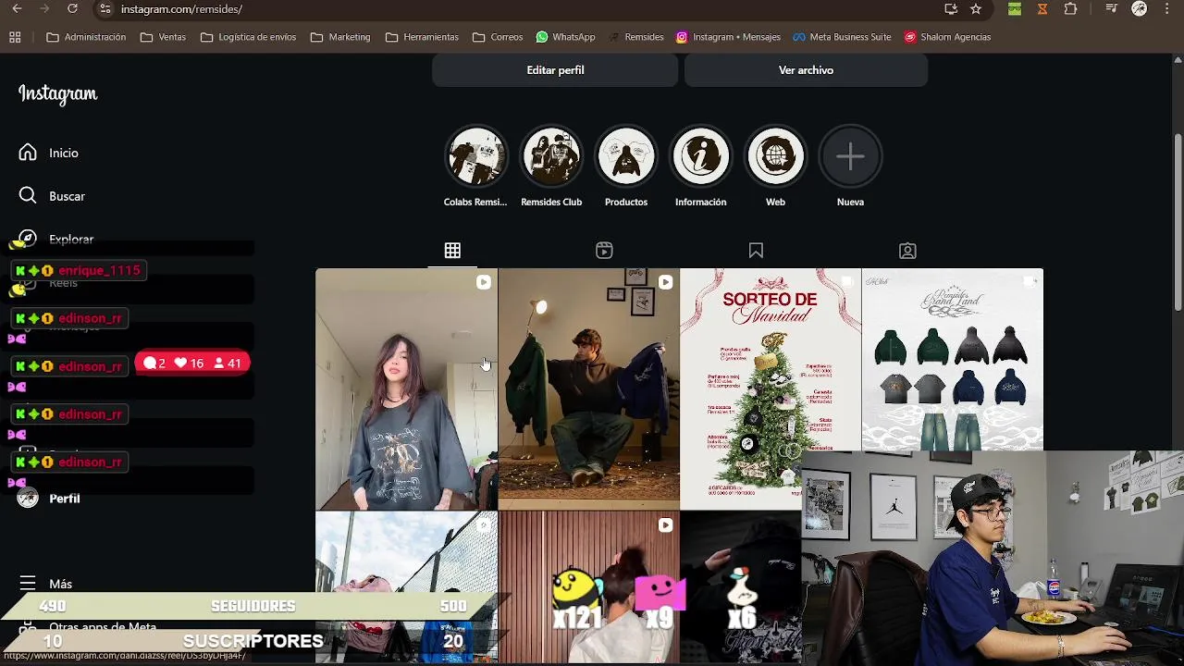Open the Chrome profile avatar
The width and height of the screenshot is (1184, 666).
(x=1140, y=9)
